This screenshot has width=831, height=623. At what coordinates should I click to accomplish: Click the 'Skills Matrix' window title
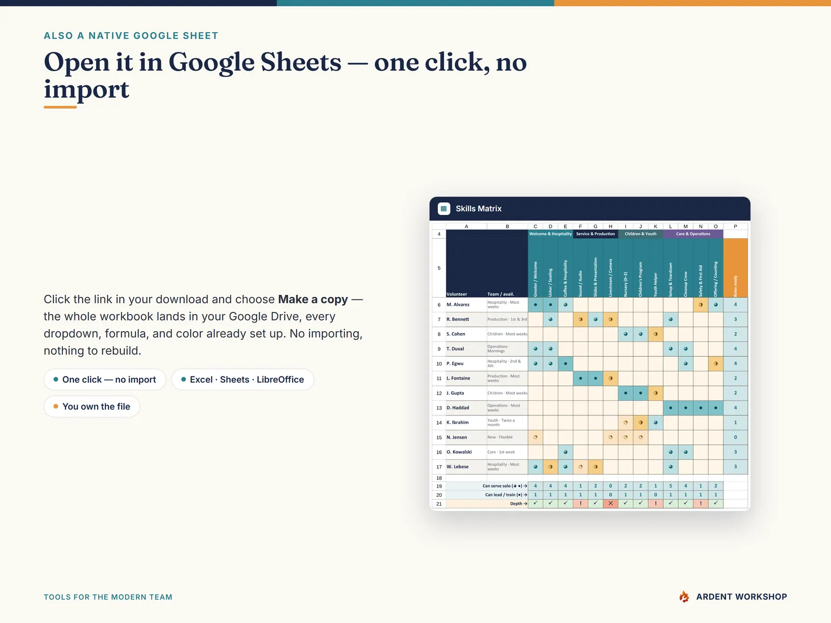[x=479, y=209]
